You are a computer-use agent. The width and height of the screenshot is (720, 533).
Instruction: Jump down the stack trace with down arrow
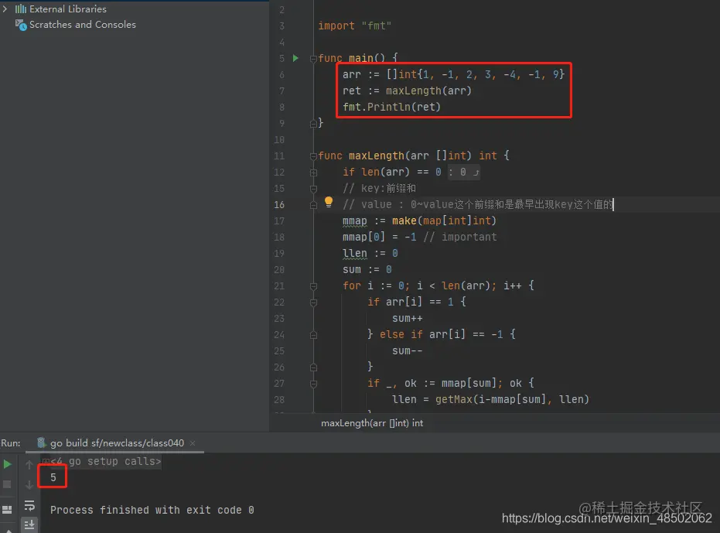tap(29, 485)
